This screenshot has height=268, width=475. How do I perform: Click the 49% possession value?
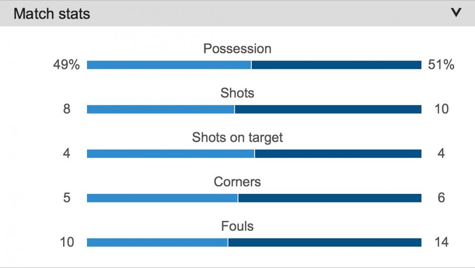click(66, 65)
